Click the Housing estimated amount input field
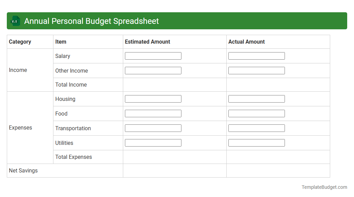 [153, 98]
